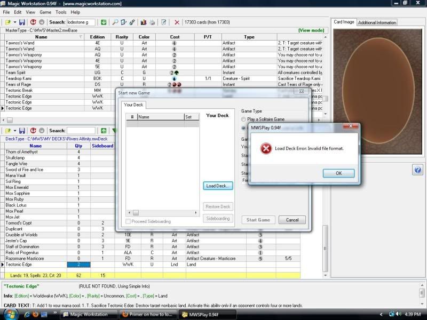Click the red refresh icon in the top toolbar
Image resolution: width=427 pixels, height=320 pixels.
coord(33,22)
